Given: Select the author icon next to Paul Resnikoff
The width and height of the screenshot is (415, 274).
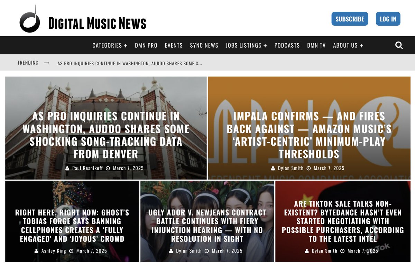Looking at the screenshot, I should point(68,168).
